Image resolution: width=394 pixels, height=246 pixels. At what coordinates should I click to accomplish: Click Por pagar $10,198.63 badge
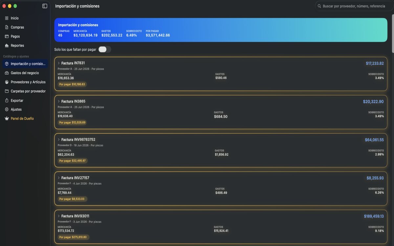[72, 84]
